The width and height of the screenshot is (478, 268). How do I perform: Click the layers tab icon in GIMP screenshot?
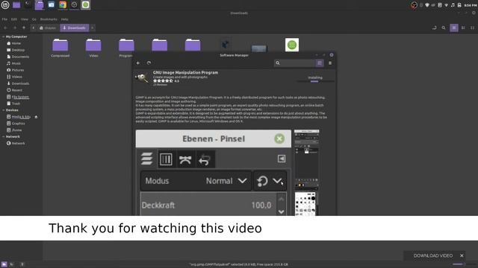click(146, 159)
